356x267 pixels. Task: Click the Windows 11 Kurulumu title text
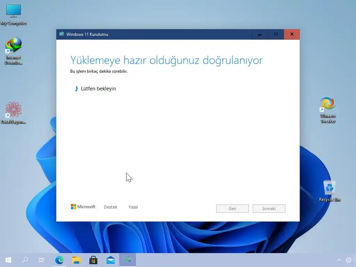tap(87, 34)
